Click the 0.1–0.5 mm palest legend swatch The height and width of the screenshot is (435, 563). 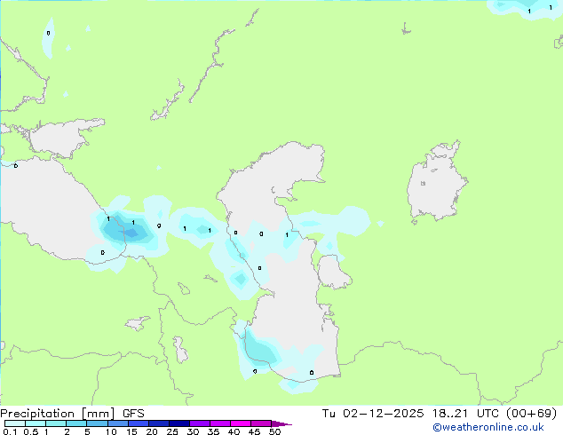[x=15, y=423]
